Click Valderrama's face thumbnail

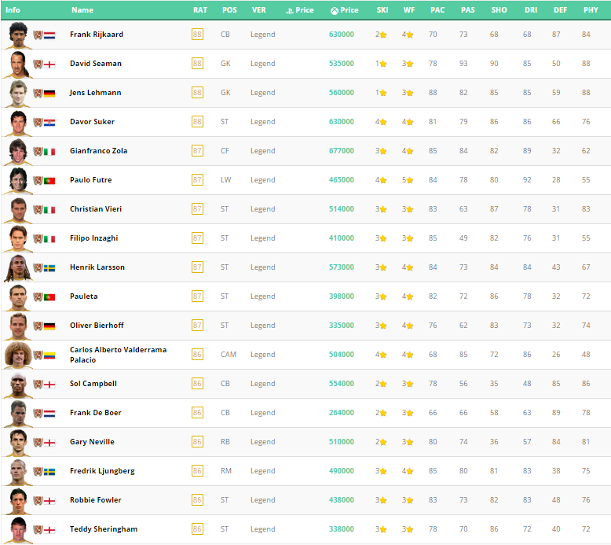click(x=18, y=355)
